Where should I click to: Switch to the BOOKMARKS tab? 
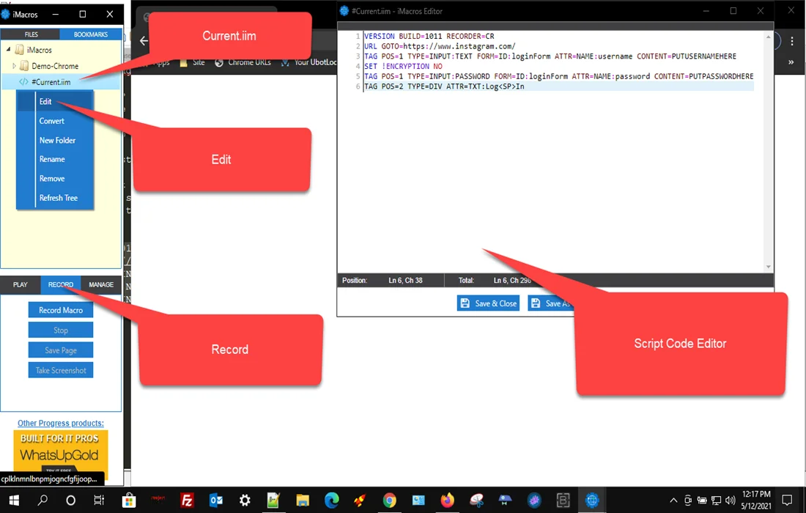click(x=90, y=34)
